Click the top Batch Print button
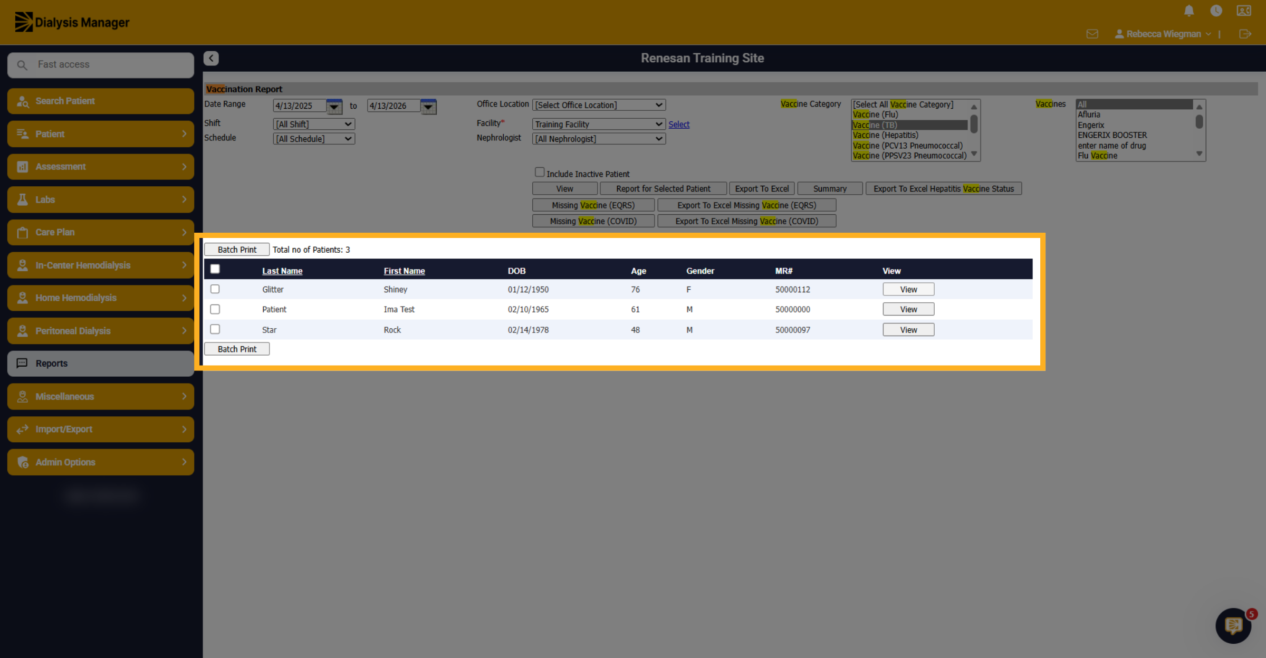The height and width of the screenshot is (658, 1266). (237, 250)
